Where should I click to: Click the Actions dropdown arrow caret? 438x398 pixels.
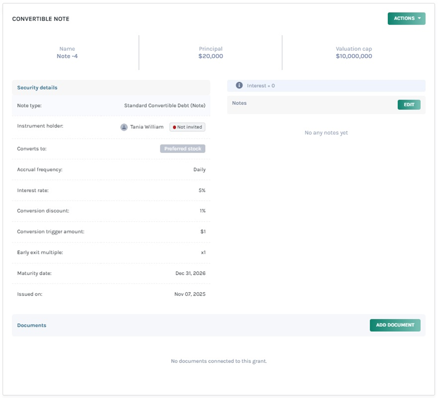point(419,19)
